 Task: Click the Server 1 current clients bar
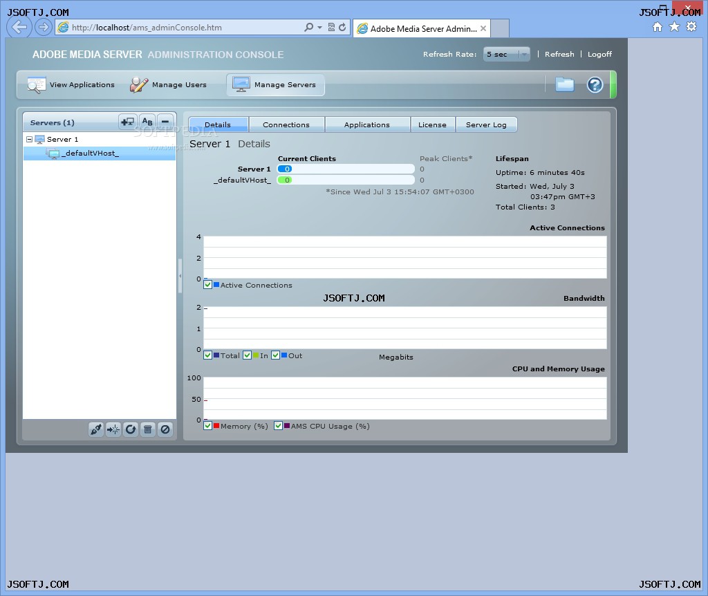coord(346,169)
